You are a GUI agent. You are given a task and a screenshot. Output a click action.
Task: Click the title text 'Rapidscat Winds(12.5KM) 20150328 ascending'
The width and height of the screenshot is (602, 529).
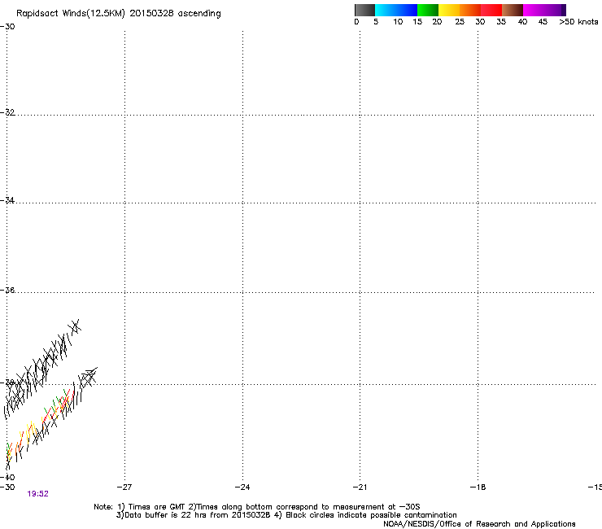tap(119, 14)
